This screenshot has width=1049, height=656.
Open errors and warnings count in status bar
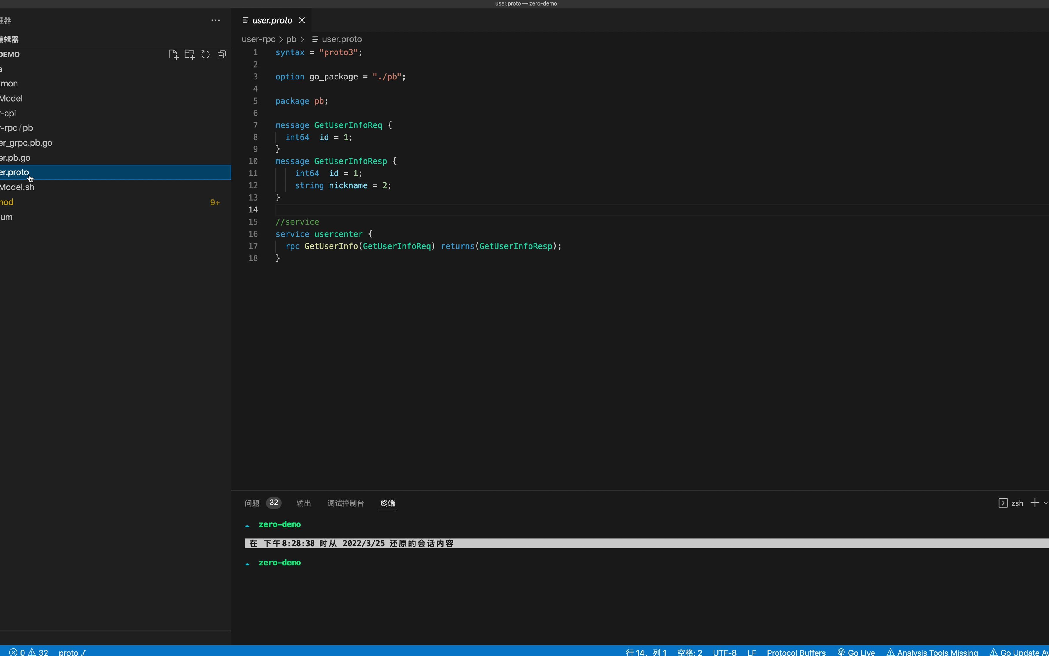pos(29,652)
